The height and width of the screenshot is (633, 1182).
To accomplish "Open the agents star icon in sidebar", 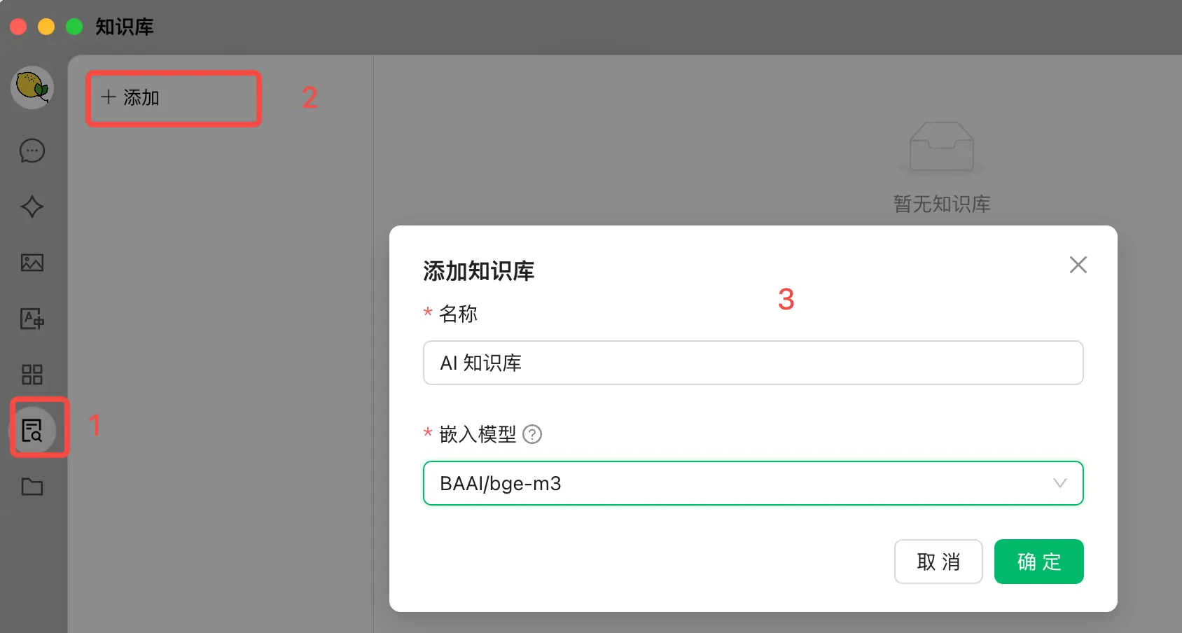I will 32,207.
